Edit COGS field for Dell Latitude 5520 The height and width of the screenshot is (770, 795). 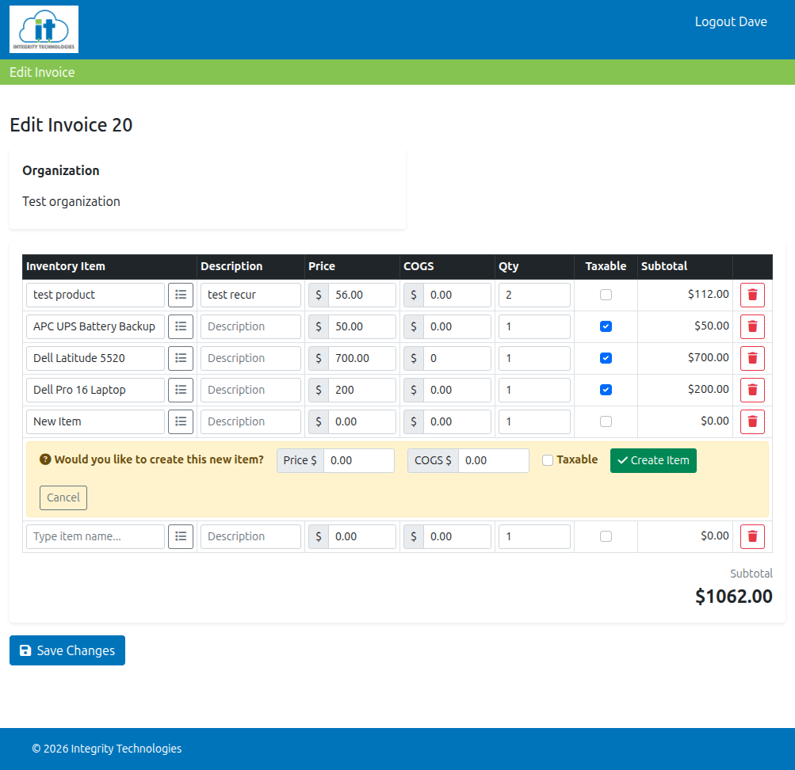(x=457, y=358)
